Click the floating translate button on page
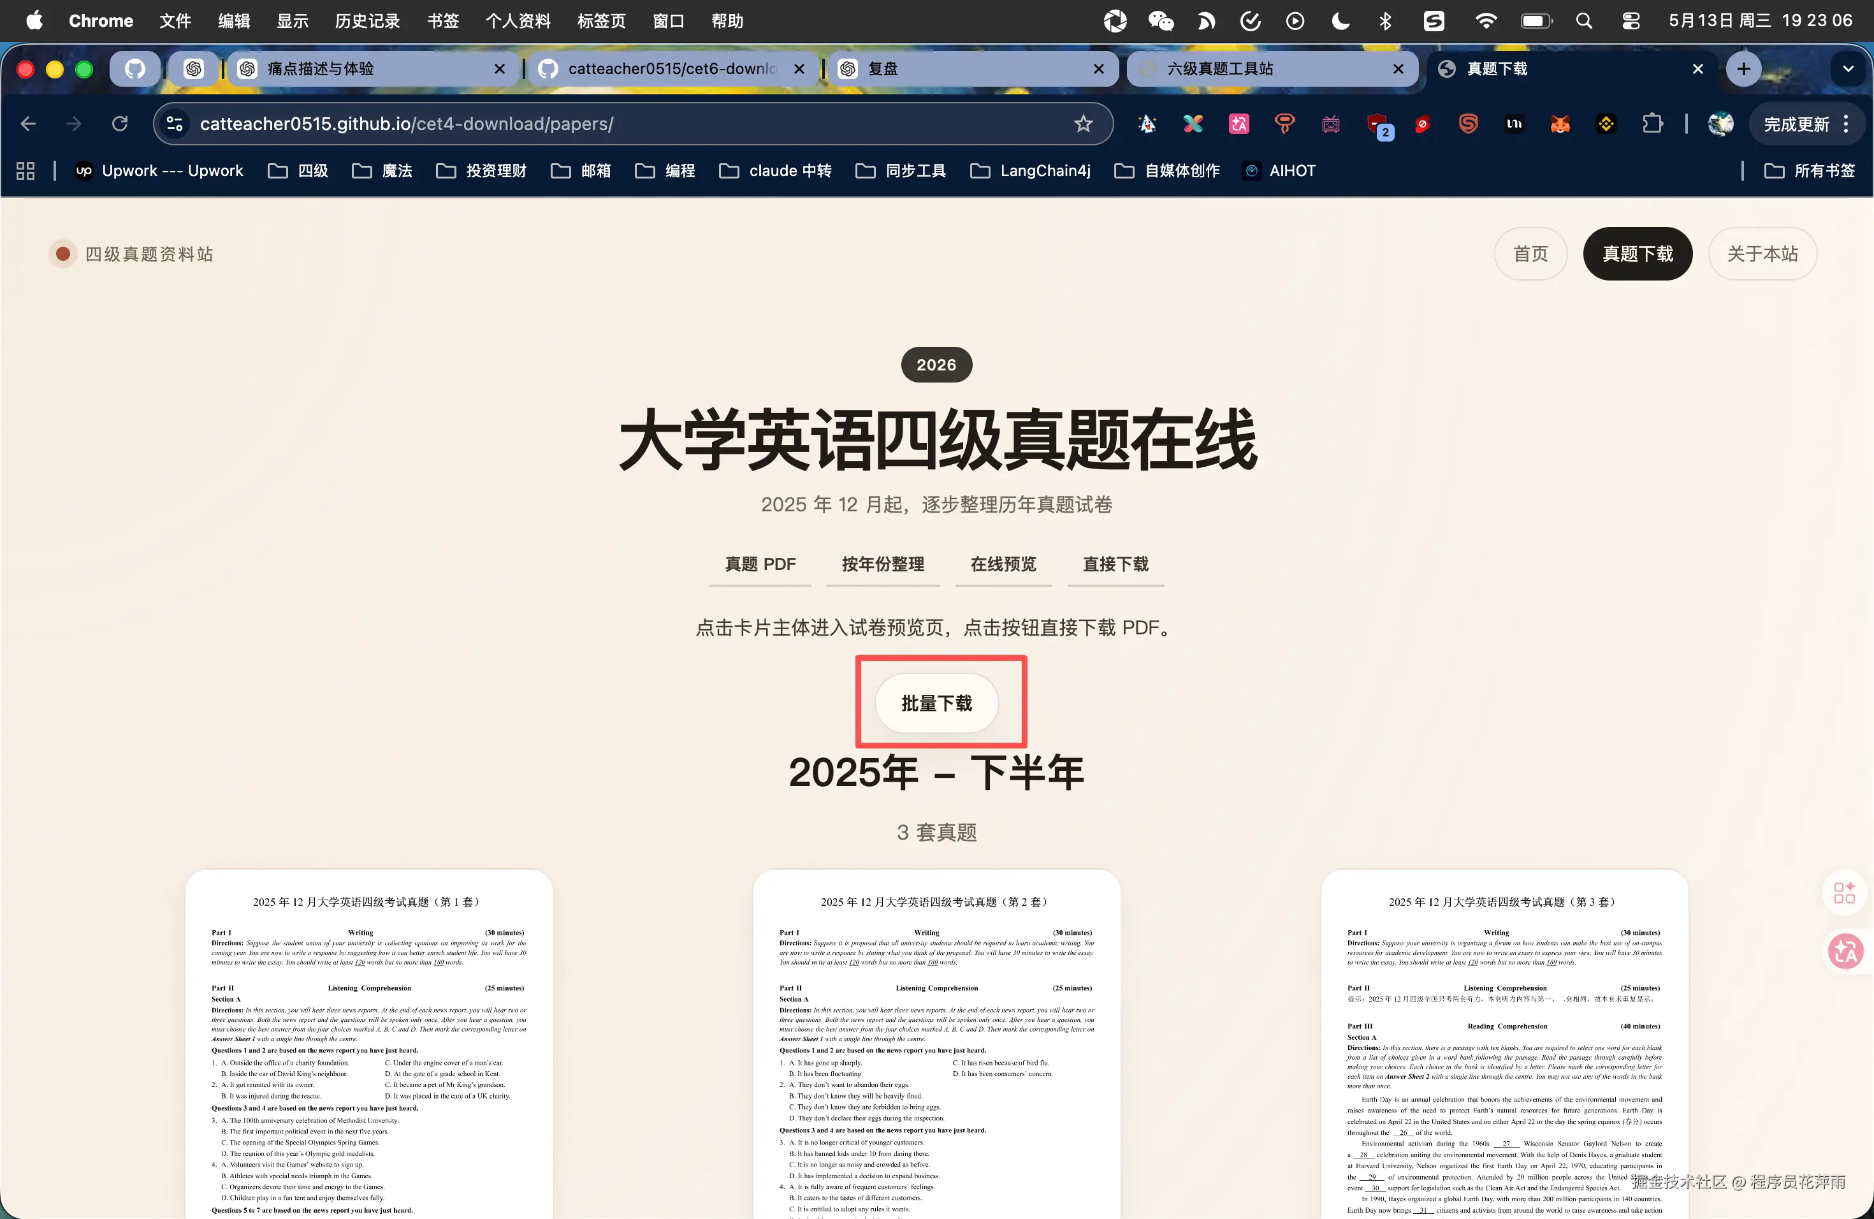The width and height of the screenshot is (1874, 1219). click(x=1845, y=951)
